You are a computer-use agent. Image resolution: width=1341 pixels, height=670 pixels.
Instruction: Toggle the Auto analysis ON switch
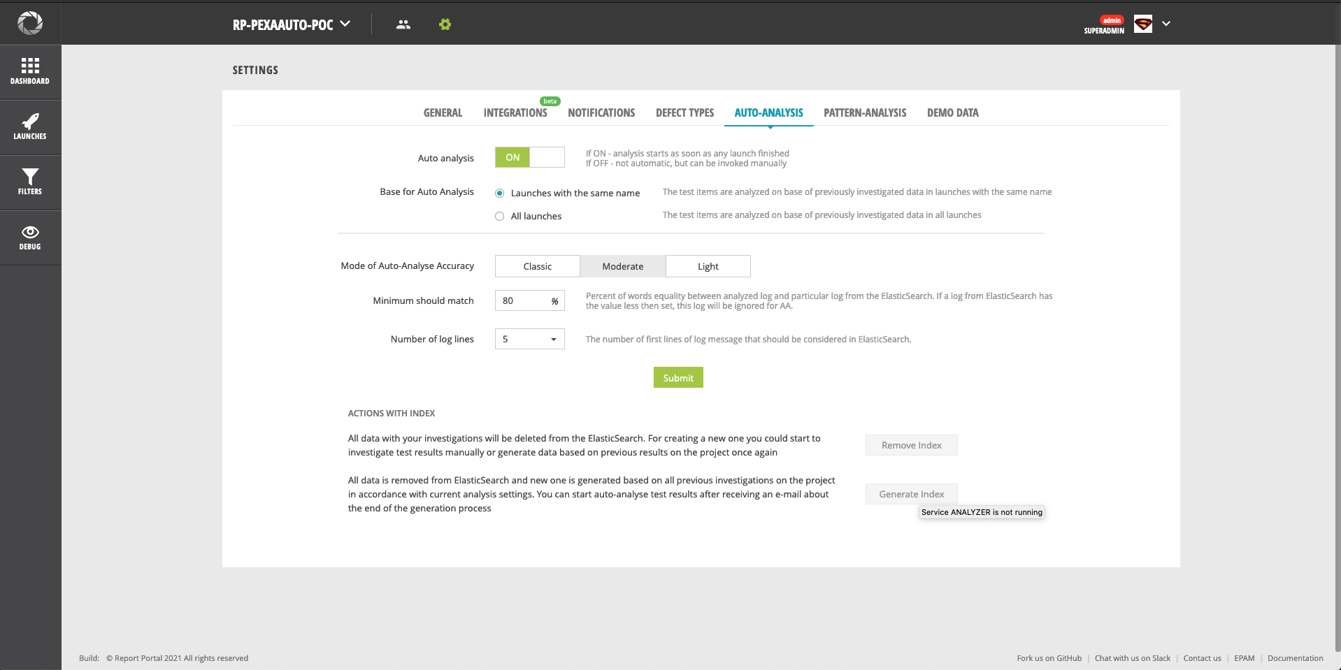pyautogui.click(x=529, y=157)
